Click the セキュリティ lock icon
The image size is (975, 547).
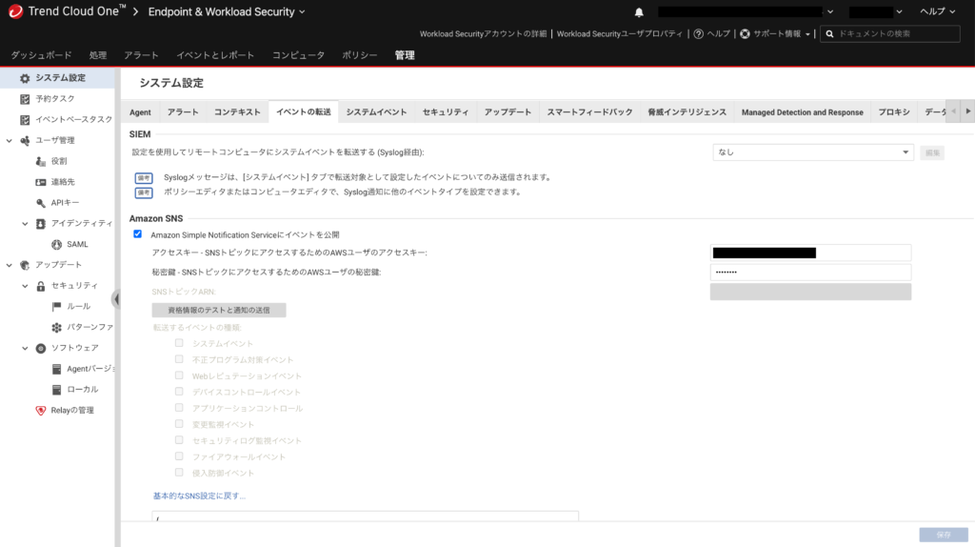40,286
